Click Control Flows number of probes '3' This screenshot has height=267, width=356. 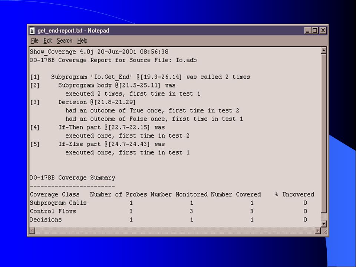131,211
